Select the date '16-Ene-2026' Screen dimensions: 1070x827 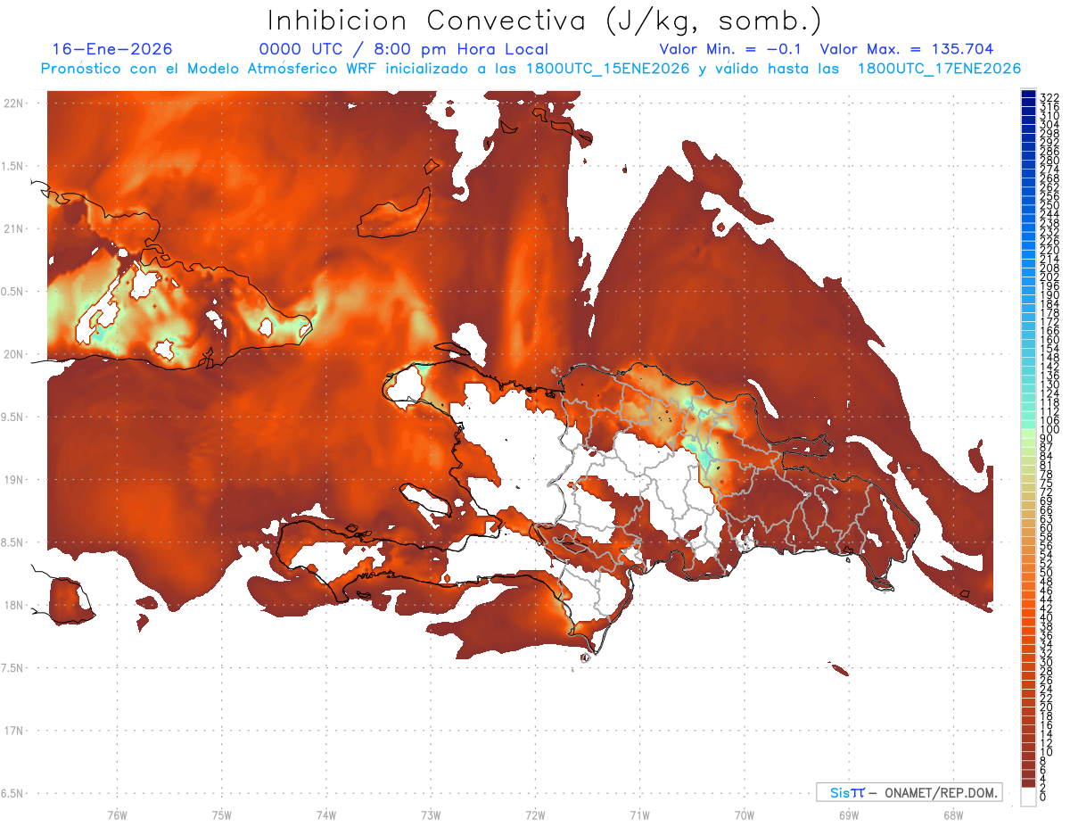[112, 49]
